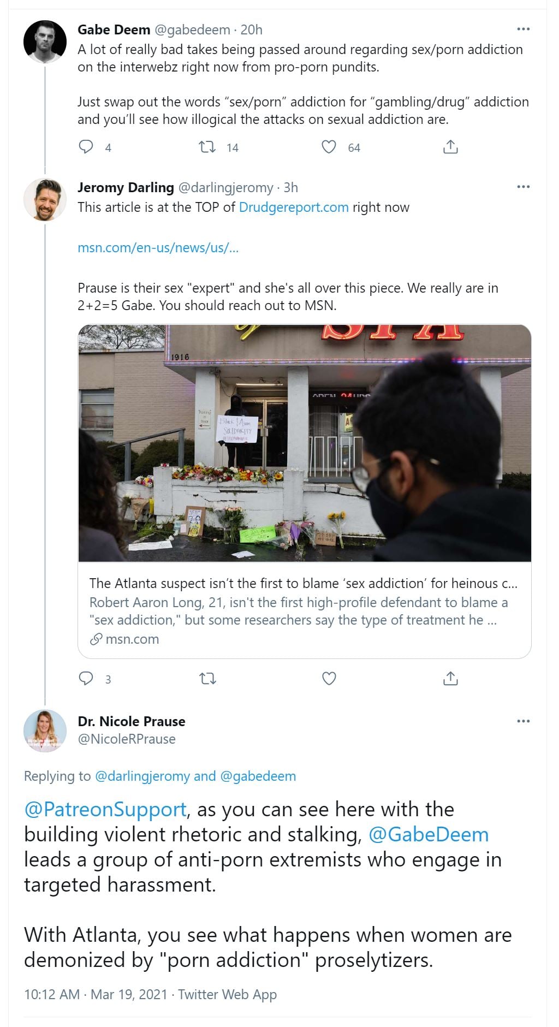The image size is (559, 1027).
Task: Open the Drudgereport.com link
Action: coord(294,207)
